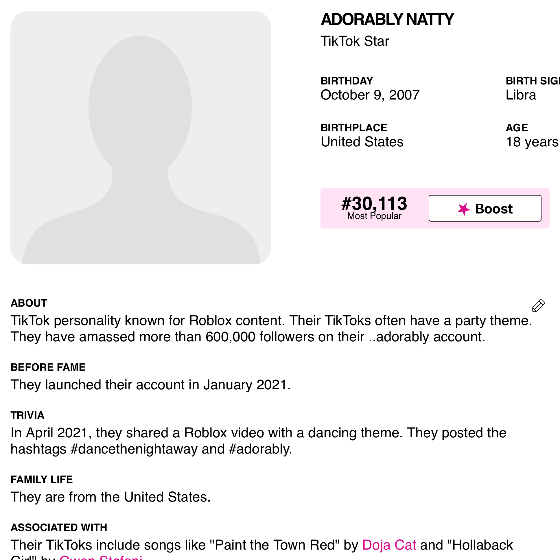Open the United States birthplace

362,142
